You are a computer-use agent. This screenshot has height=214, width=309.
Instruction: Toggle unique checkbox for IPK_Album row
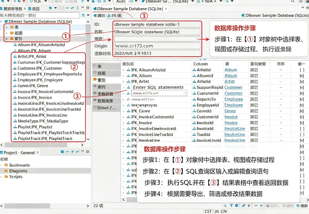(x=302, y=76)
